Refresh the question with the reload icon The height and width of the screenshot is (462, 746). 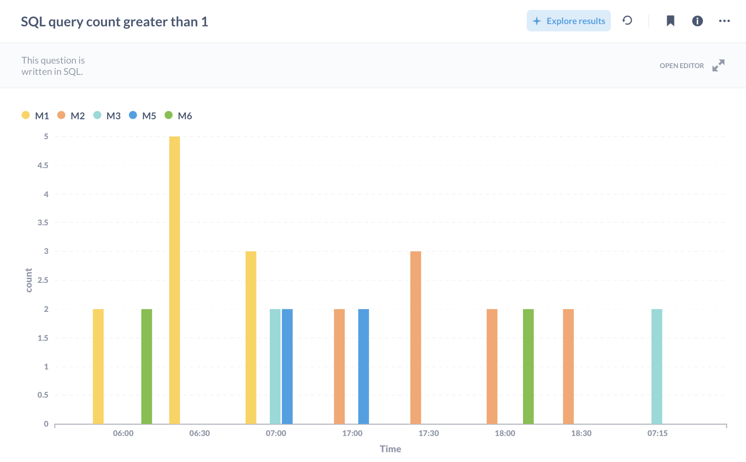pos(627,20)
